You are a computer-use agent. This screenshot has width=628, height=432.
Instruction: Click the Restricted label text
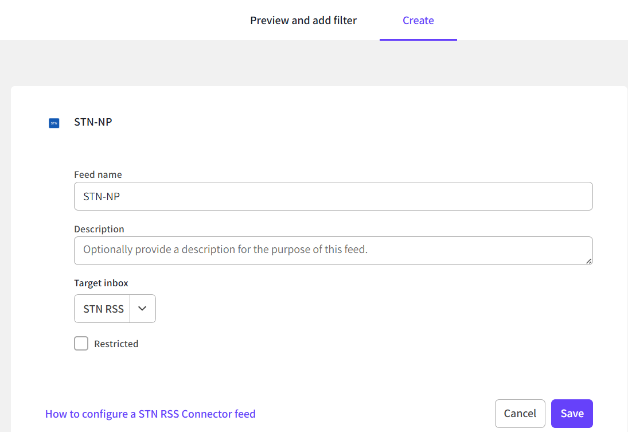(x=116, y=344)
